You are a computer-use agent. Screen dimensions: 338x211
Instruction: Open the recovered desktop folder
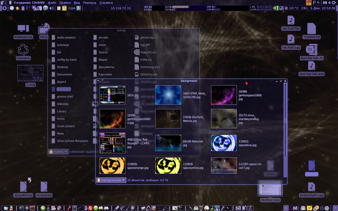click(44, 189)
